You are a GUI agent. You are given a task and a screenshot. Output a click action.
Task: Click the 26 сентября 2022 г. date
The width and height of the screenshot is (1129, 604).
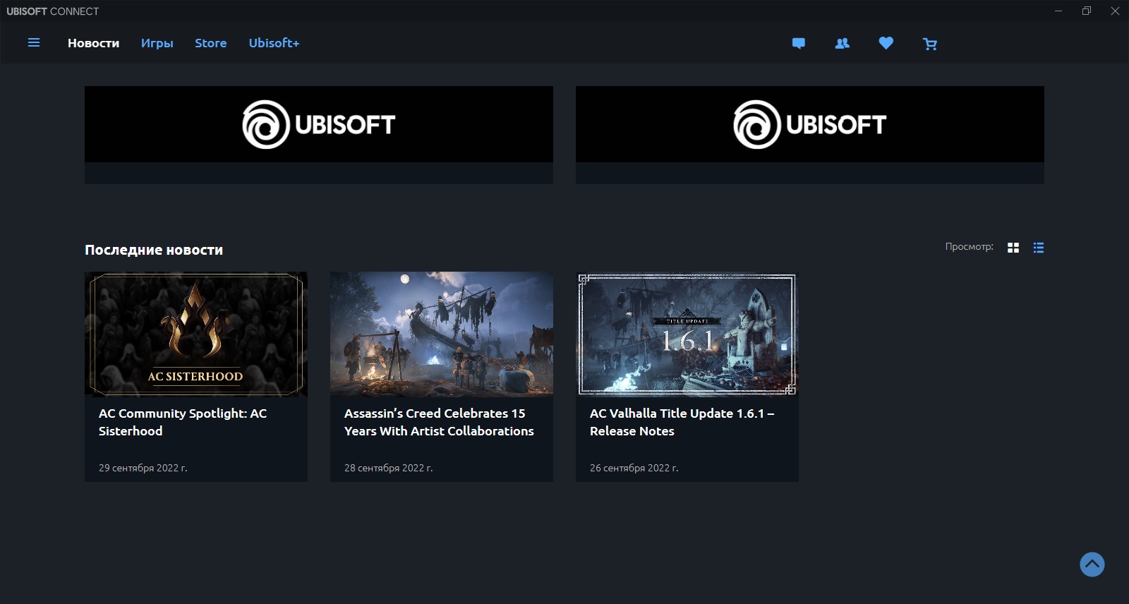pyautogui.click(x=634, y=468)
